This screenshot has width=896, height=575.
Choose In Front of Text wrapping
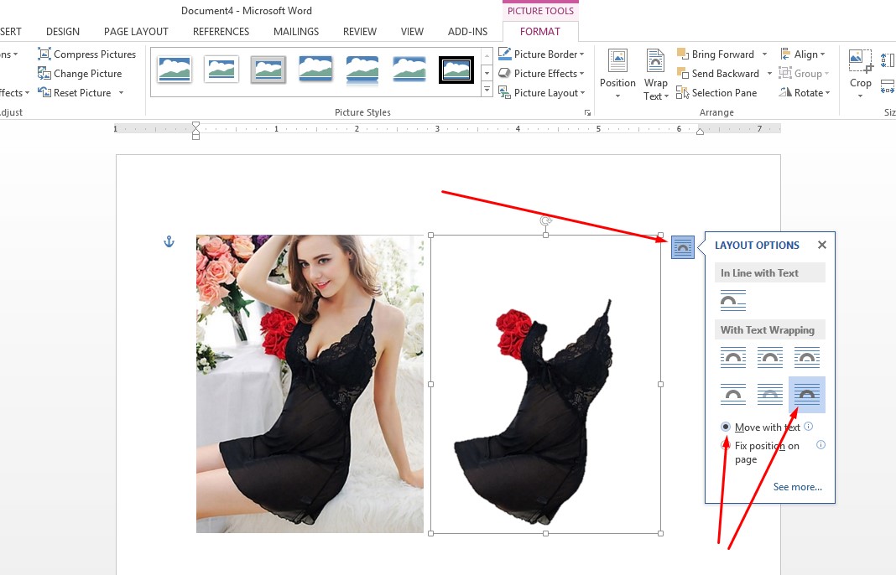(x=807, y=395)
